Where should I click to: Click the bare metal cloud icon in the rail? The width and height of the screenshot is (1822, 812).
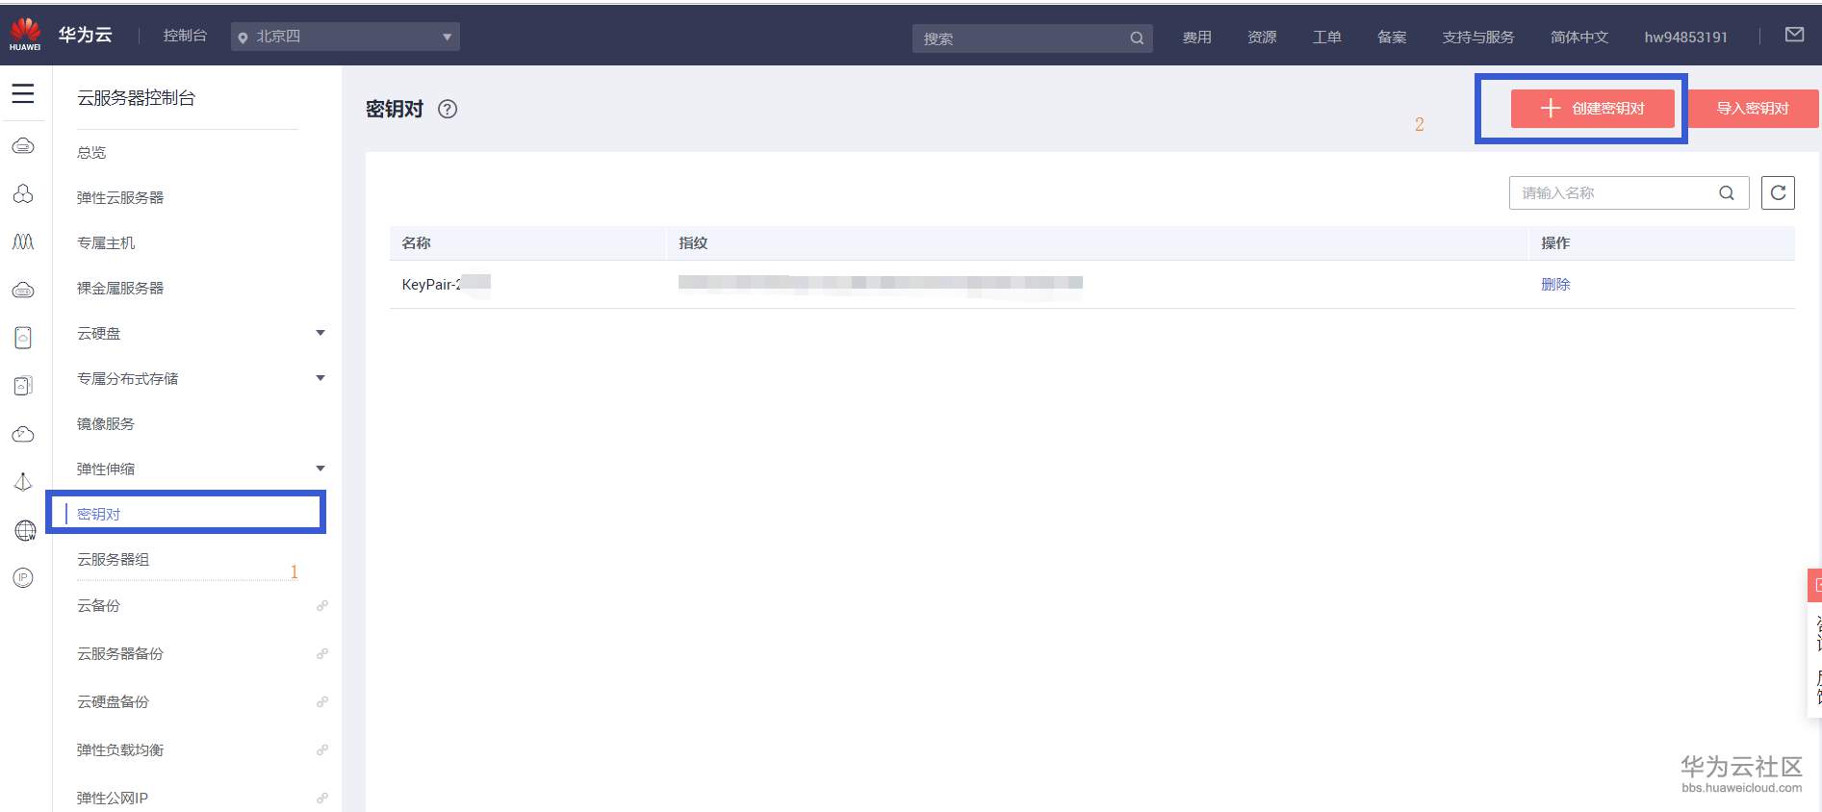click(x=23, y=290)
